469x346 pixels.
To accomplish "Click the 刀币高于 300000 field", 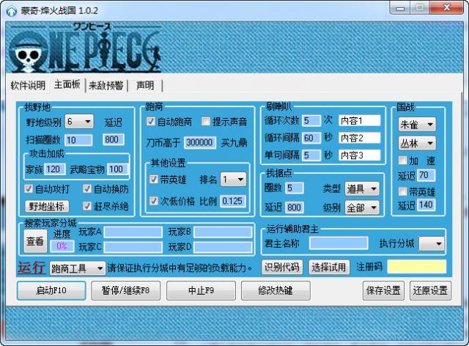I will pos(199,142).
